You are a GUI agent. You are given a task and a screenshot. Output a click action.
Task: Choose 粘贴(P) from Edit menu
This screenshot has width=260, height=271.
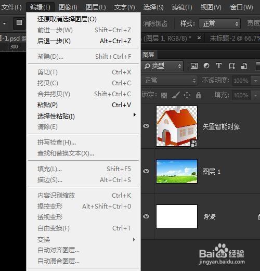pos(84,105)
